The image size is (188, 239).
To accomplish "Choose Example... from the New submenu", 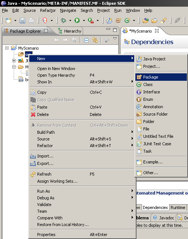I will pyautogui.click(x=161, y=162).
